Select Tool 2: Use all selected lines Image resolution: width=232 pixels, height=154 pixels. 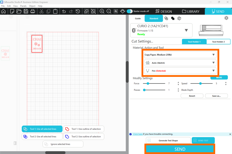42,136
